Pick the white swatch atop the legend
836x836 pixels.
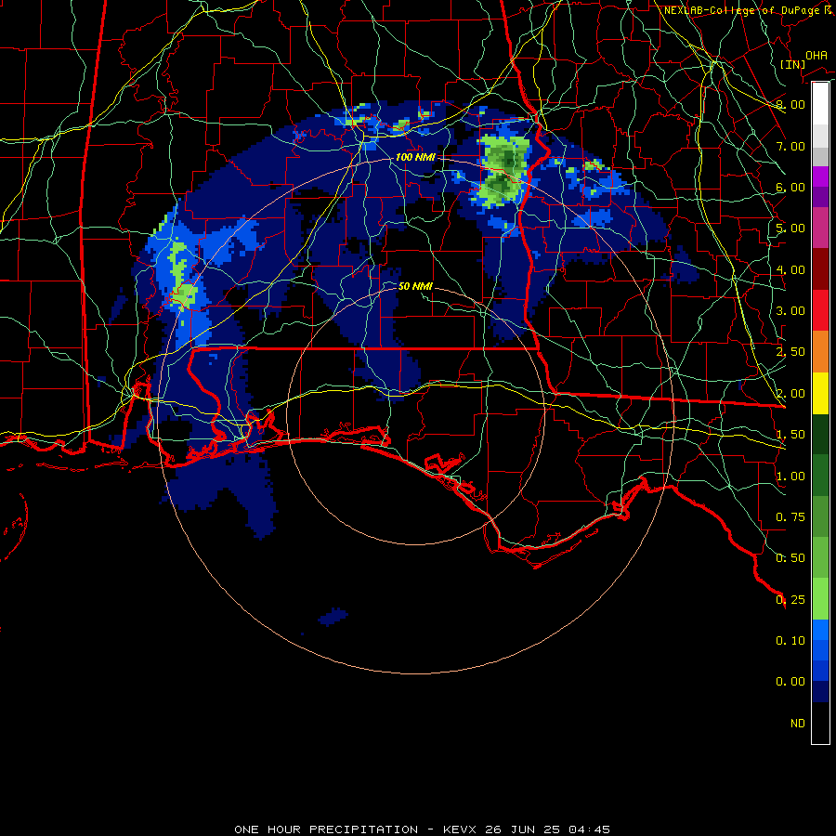pyautogui.click(x=820, y=104)
